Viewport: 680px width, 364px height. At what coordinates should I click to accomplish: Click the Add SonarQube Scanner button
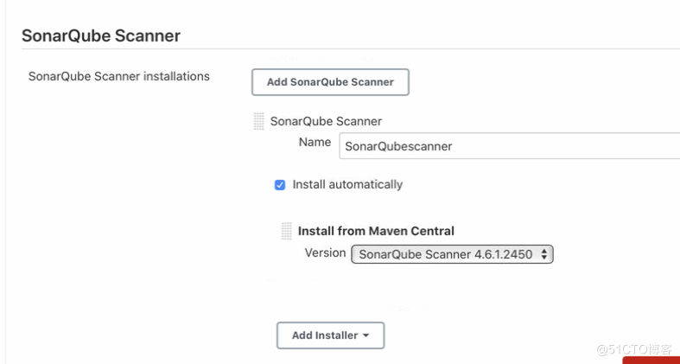click(x=329, y=82)
